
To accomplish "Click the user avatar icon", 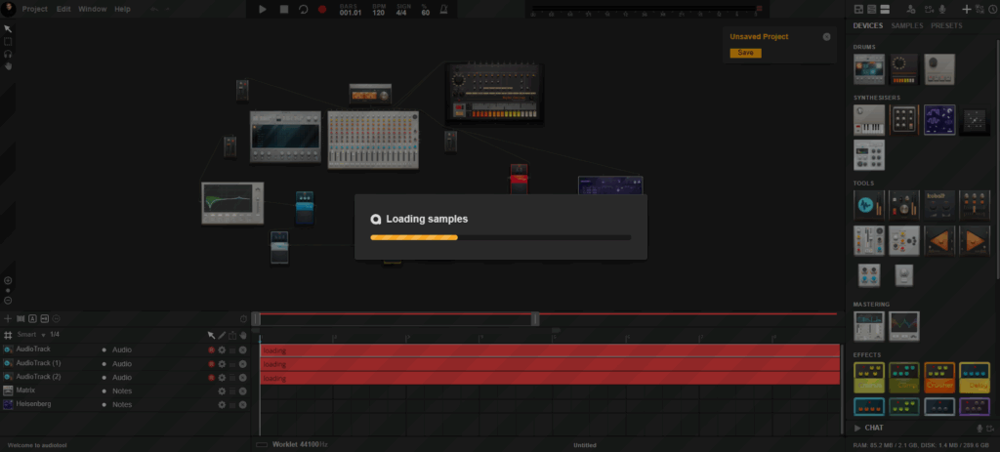I will pos(8,9).
